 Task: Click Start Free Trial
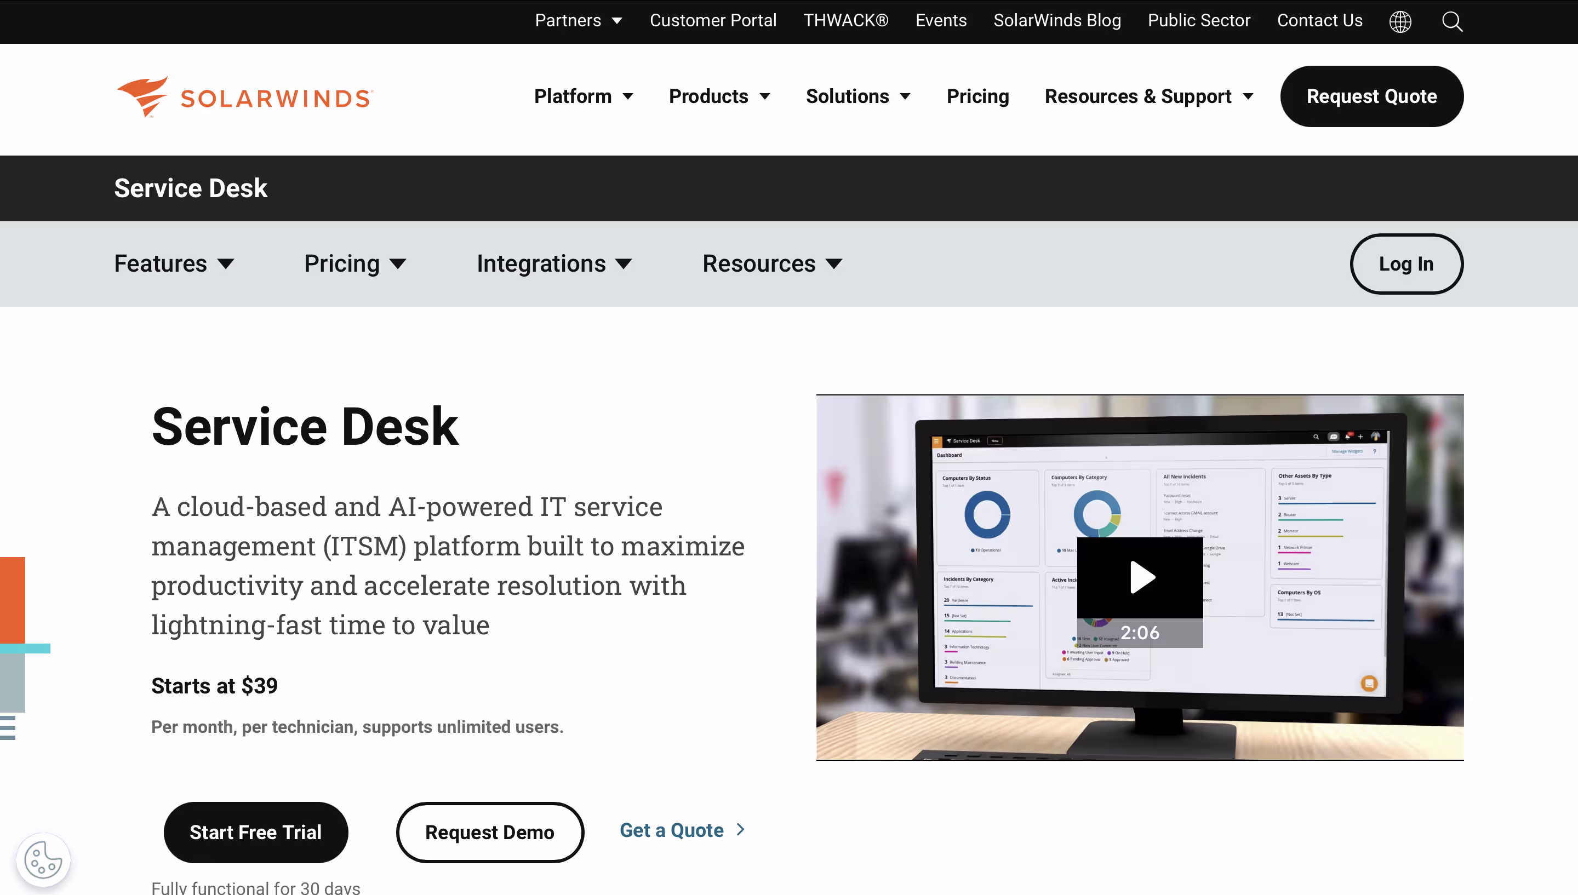pyautogui.click(x=255, y=831)
